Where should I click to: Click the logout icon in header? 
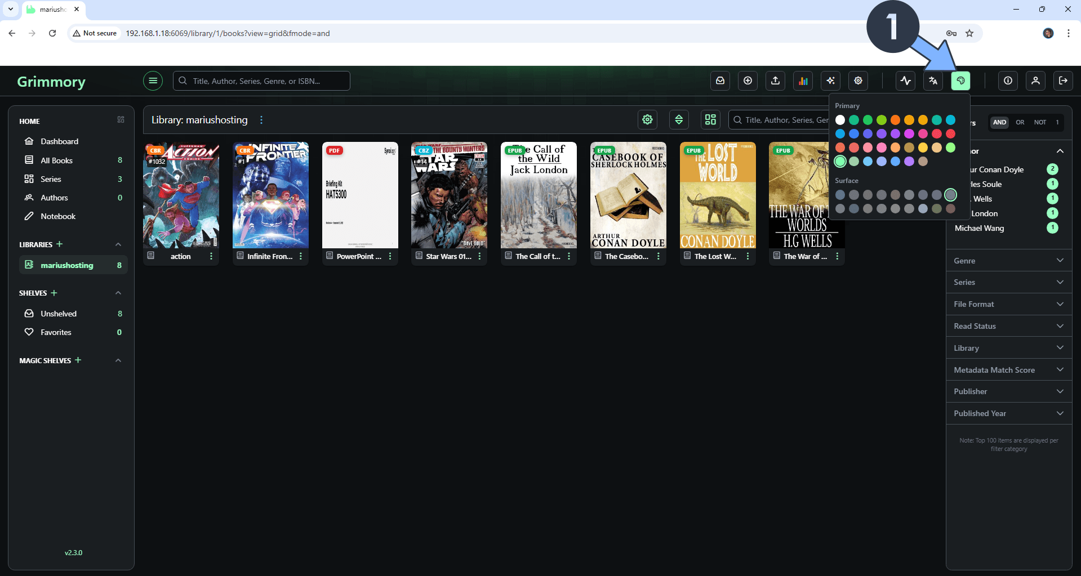click(x=1063, y=81)
